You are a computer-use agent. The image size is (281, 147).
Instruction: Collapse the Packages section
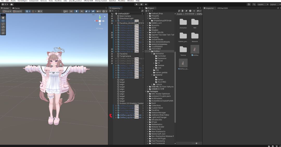(x=146, y=91)
